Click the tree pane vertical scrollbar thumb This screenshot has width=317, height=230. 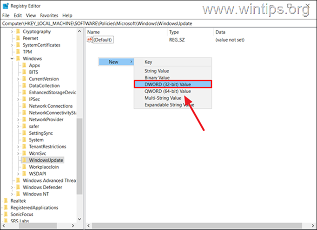click(79, 156)
